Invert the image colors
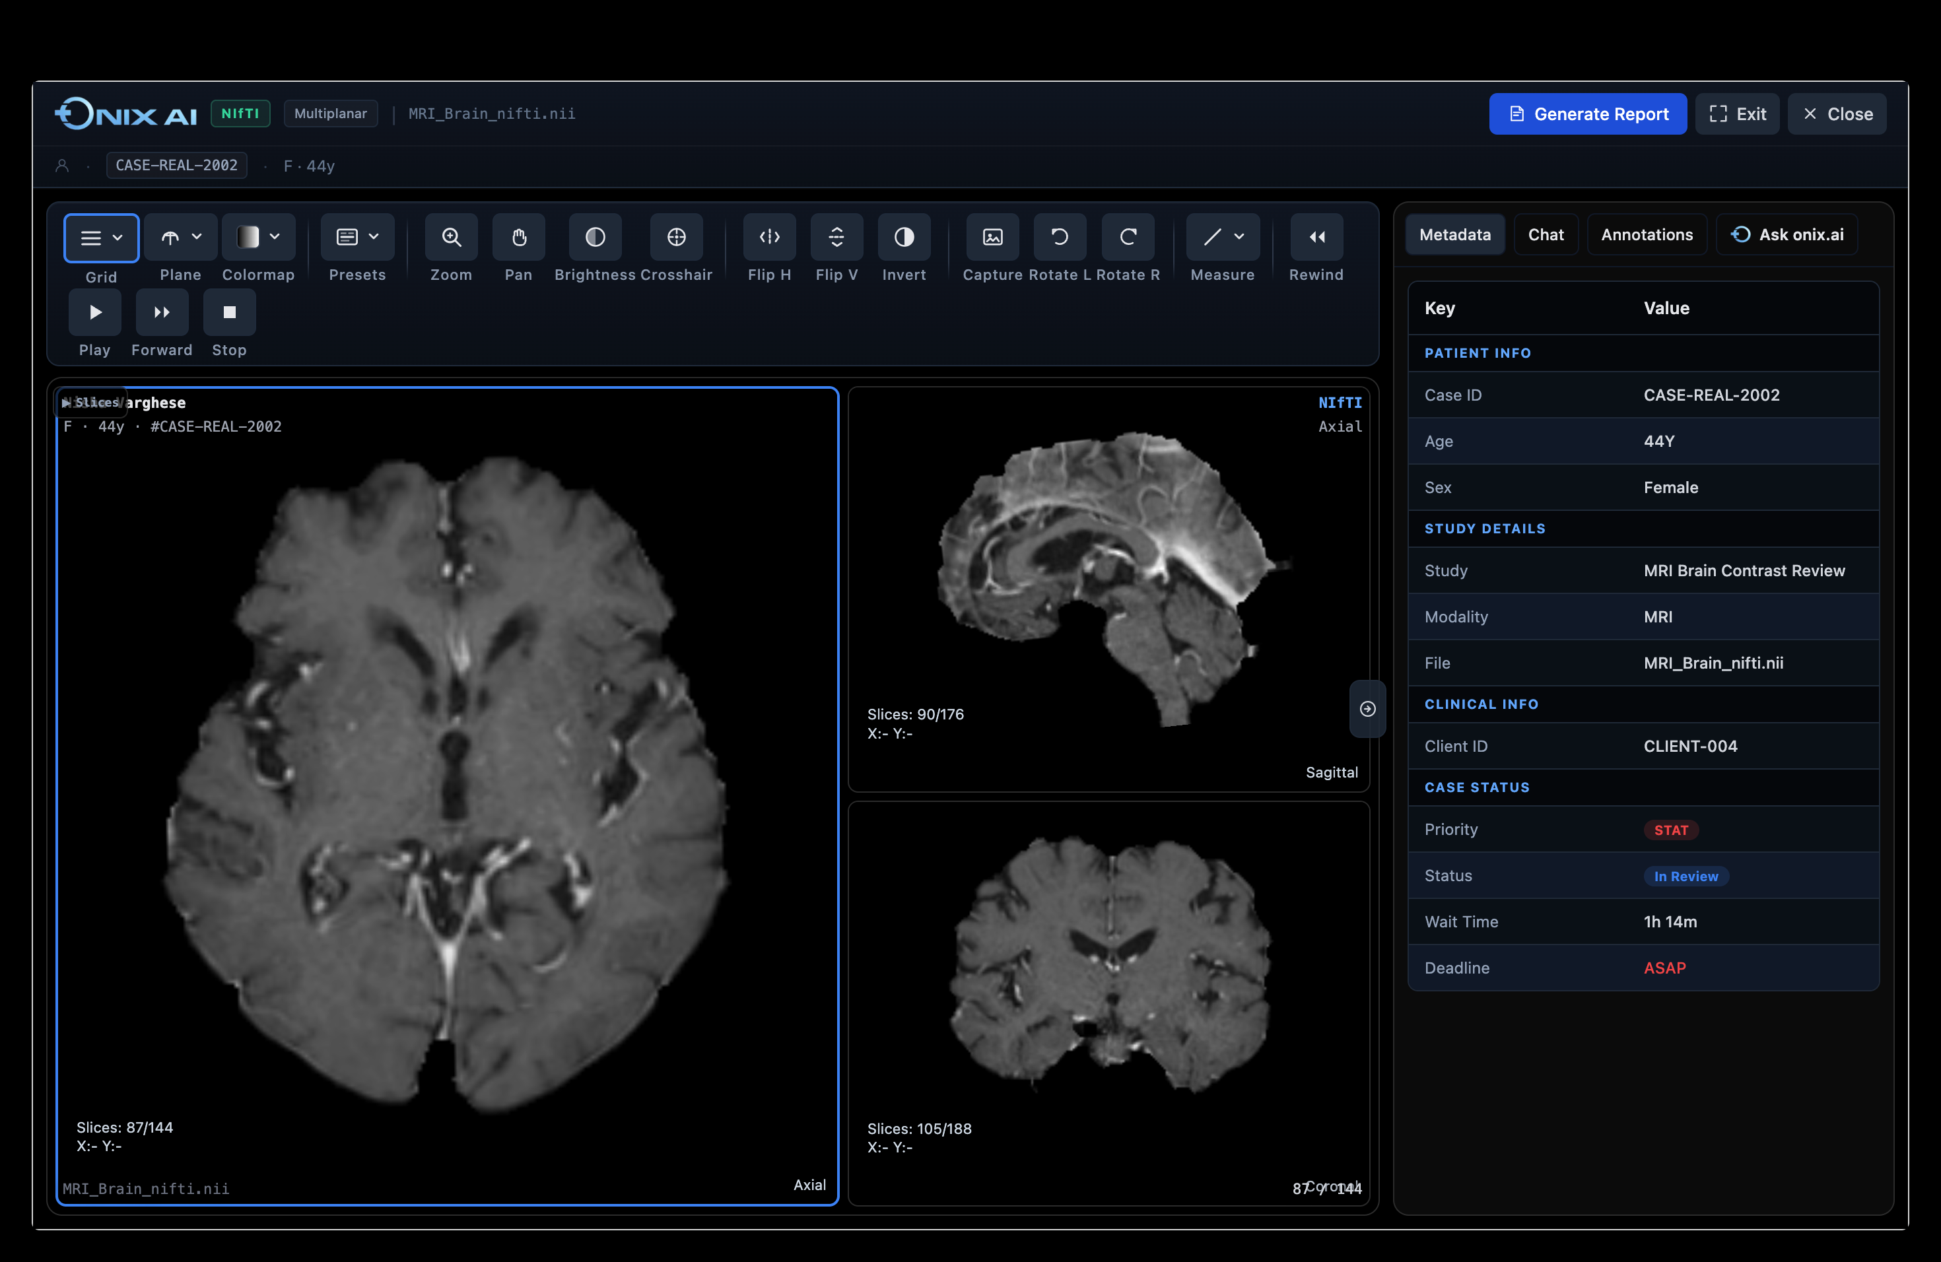1941x1262 pixels. [904, 238]
